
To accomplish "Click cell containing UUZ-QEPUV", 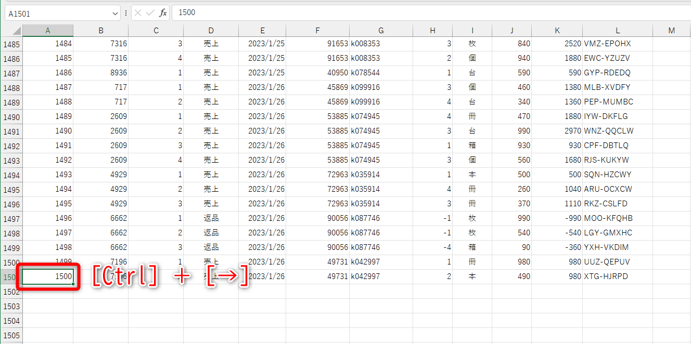I will [x=618, y=262].
